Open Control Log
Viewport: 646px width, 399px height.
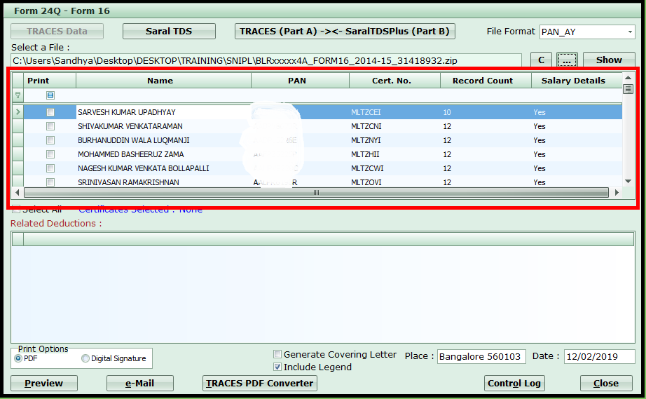pyautogui.click(x=514, y=384)
